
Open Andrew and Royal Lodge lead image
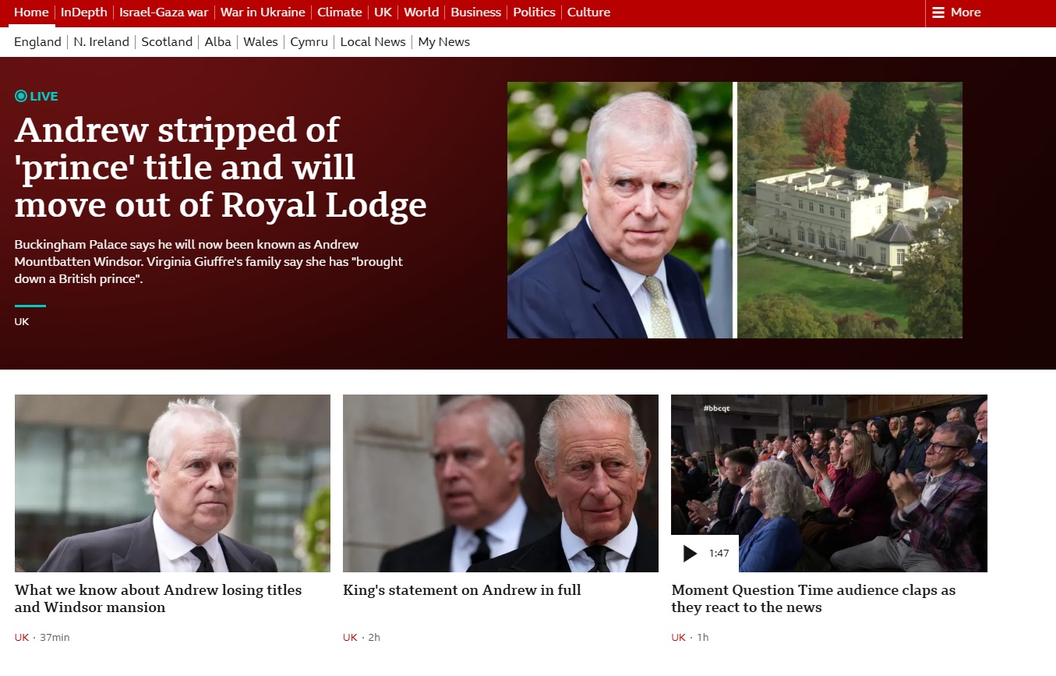point(735,211)
